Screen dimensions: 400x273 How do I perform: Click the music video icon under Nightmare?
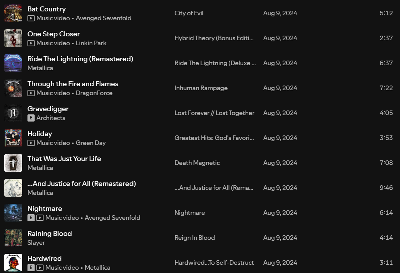click(40, 218)
